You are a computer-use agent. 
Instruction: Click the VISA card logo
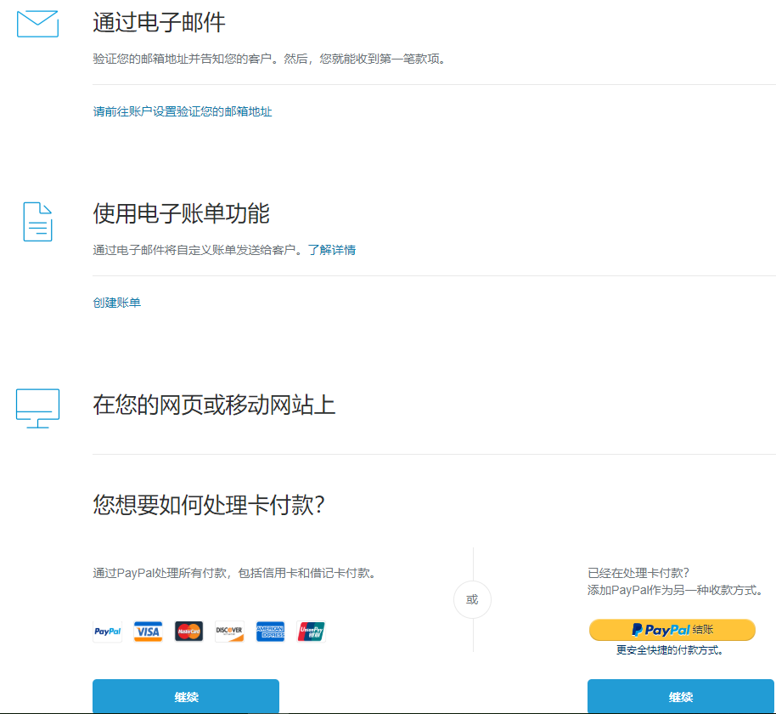(x=148, y=632)
